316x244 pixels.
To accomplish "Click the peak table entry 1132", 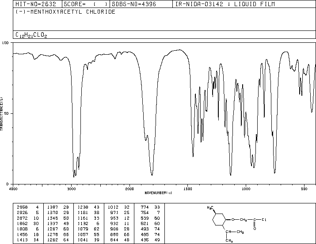I will coord(83,223).
